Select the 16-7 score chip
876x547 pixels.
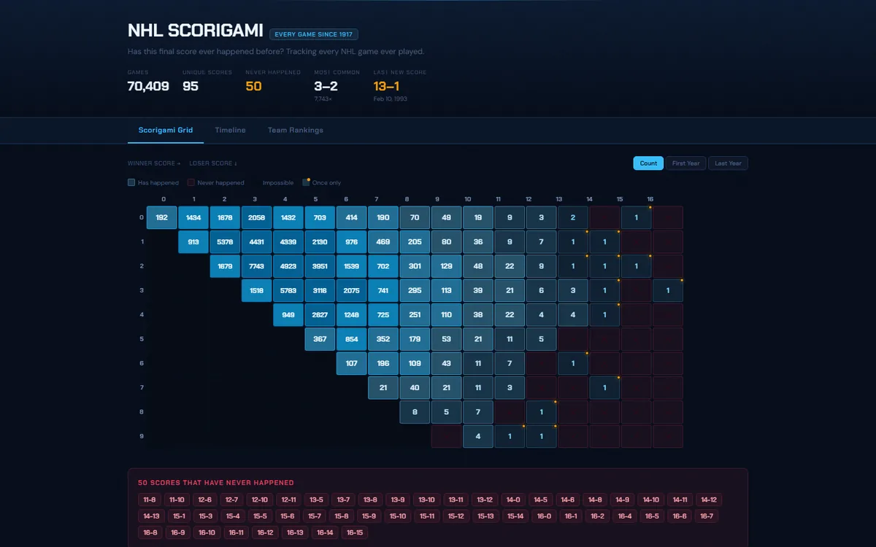706,516
